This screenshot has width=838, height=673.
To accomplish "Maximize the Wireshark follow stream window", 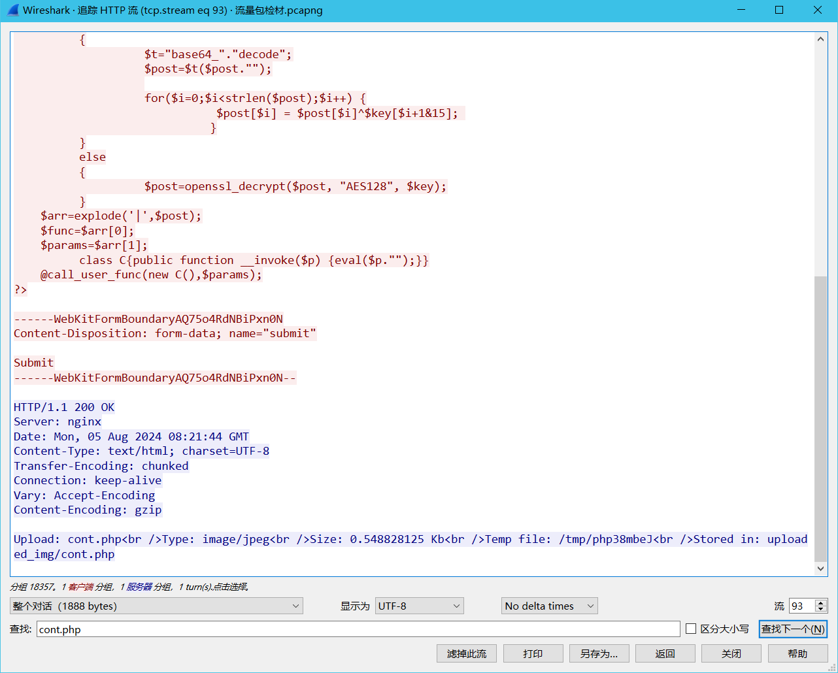I will (x=779, y=10).
